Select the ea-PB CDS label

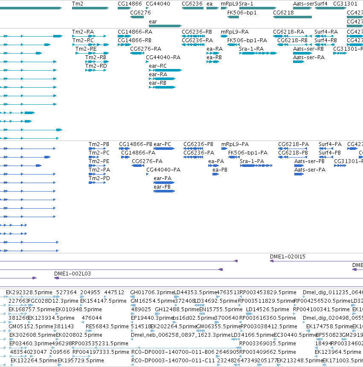click(220, 170)
